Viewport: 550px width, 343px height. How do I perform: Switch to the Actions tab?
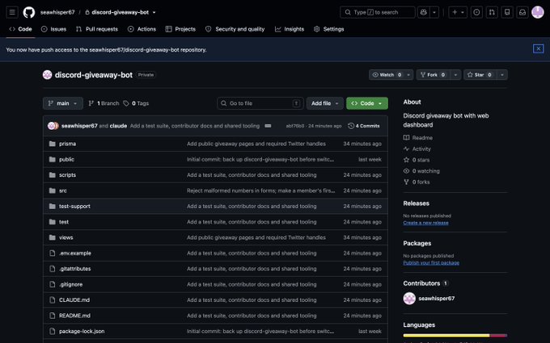142,29
